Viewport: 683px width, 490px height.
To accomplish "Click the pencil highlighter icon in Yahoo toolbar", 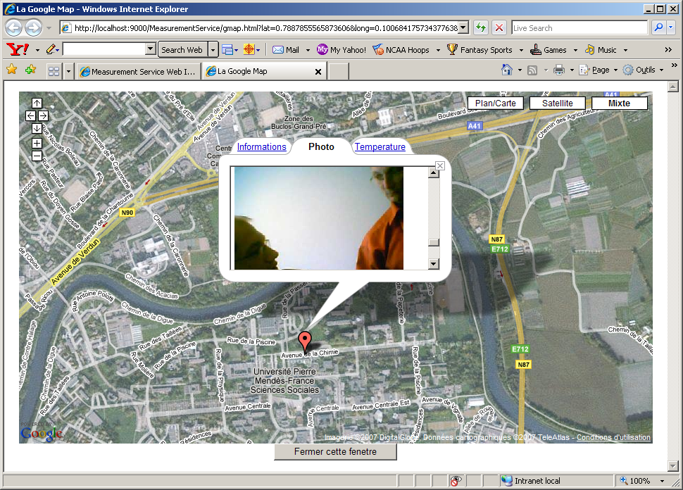I will coord(51,49).
